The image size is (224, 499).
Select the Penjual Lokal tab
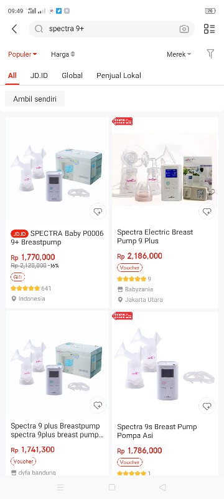tap(119, 75)
